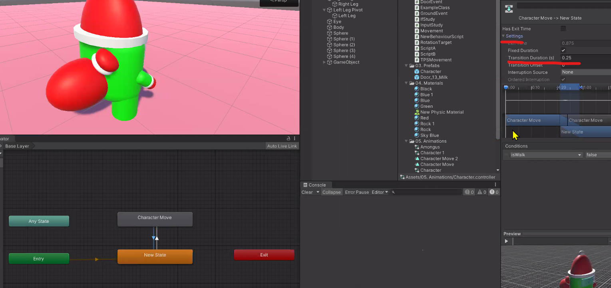Open the condition value false dropdown
The image size is (611, 288).
point(598,155)
